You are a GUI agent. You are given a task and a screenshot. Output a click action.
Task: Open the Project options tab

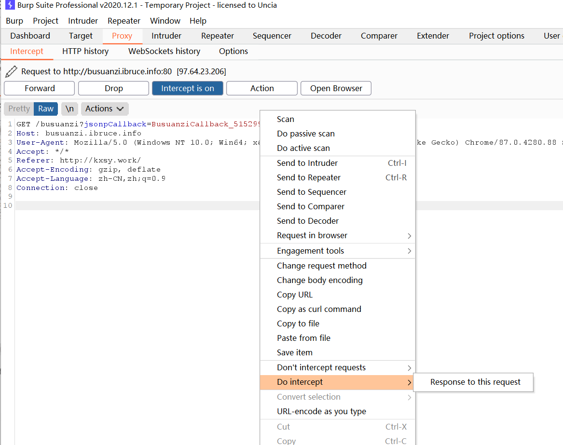496,36
